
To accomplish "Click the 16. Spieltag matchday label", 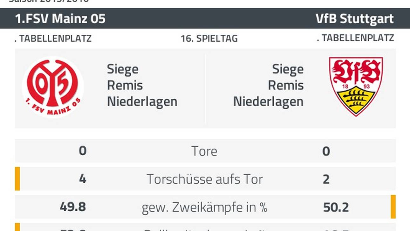I will [209, 39].
